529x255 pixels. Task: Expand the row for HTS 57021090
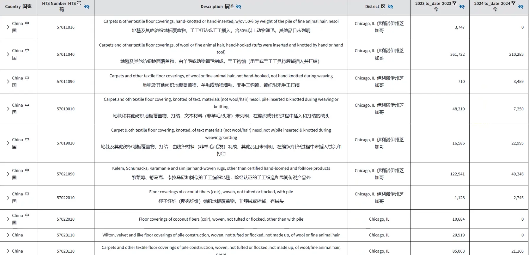[x=8, y=174]
